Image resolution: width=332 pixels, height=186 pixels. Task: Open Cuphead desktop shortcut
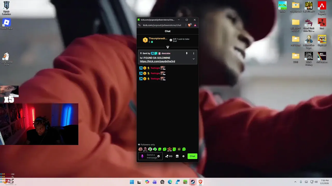(322, 41)
